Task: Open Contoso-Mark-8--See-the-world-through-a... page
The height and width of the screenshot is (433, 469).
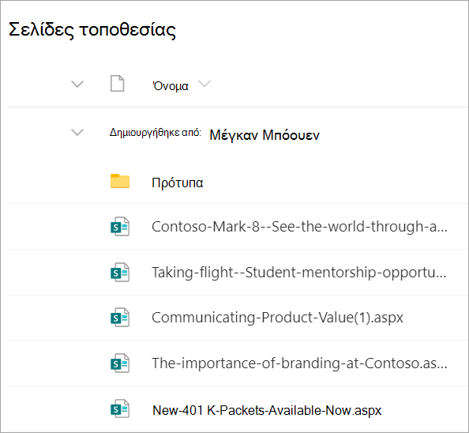Action: pyautogui.click(x=299, y=227)
